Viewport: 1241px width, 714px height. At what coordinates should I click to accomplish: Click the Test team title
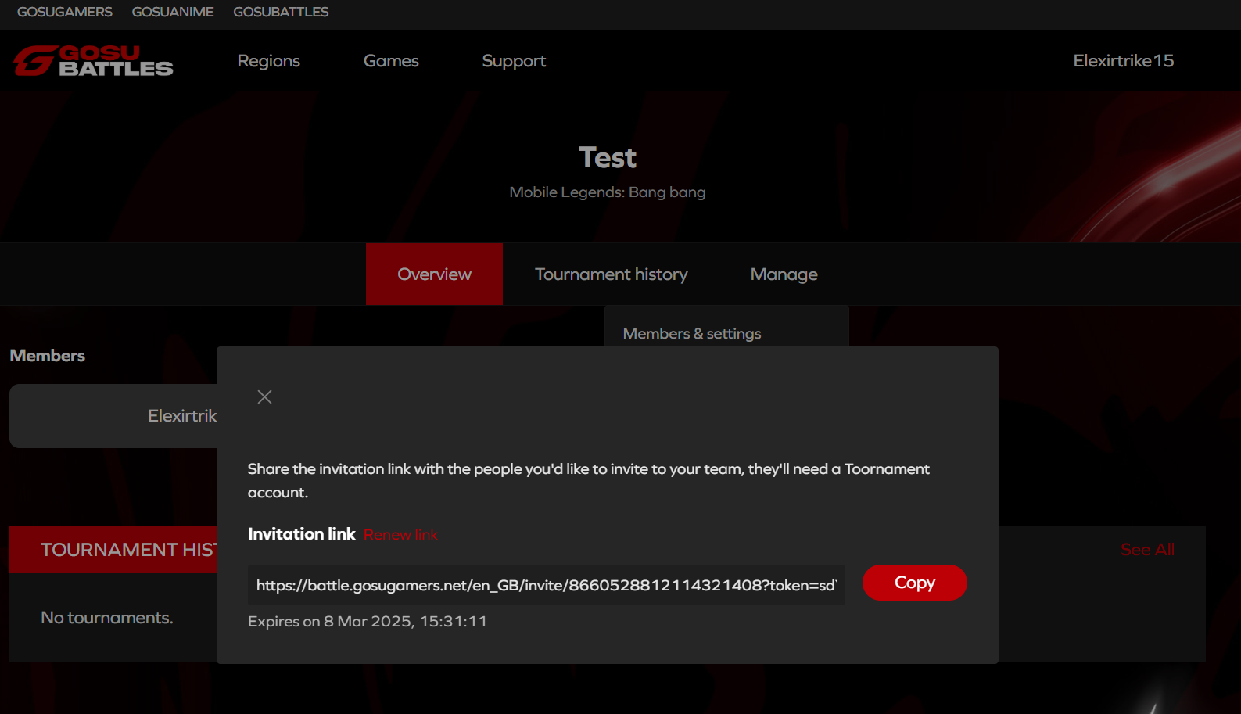(608, 158)
